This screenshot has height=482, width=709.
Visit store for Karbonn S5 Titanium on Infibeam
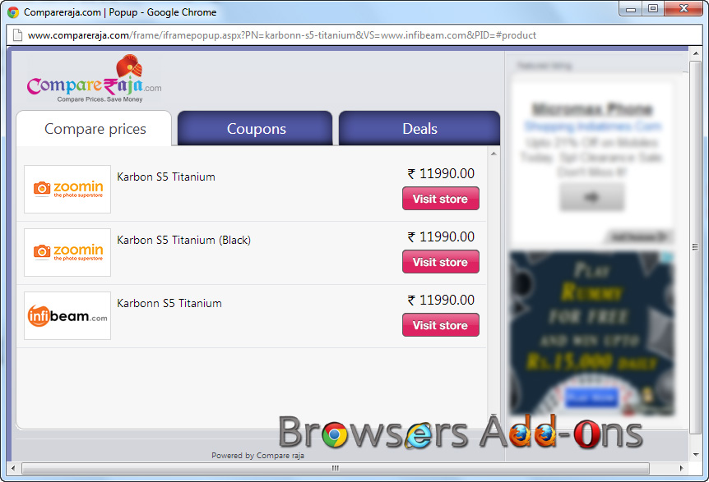[440, 325]
